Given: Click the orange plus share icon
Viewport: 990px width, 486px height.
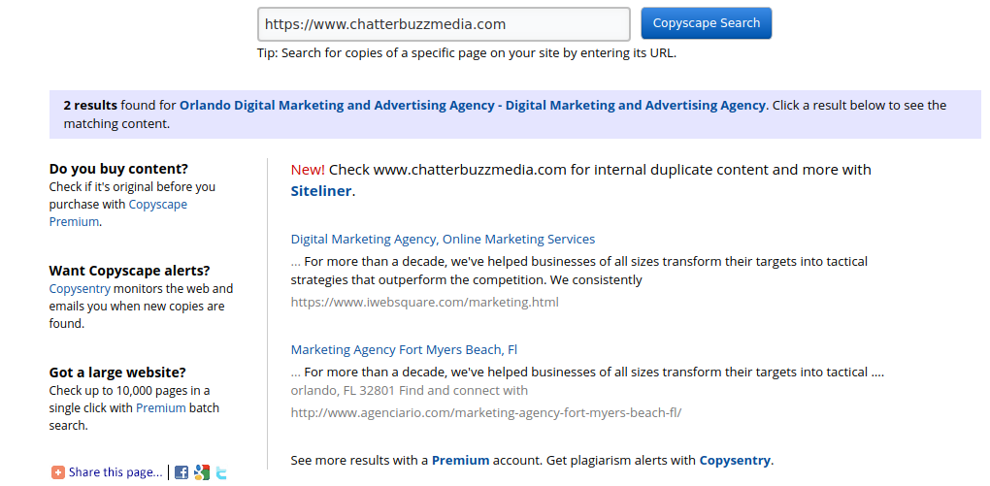Looking at the screenshot, I should (57, 472).
